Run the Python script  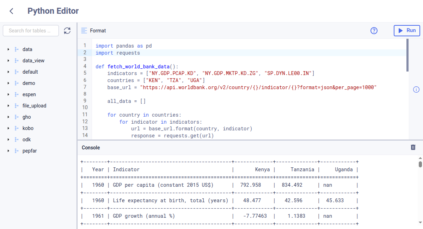coord(407,31)
